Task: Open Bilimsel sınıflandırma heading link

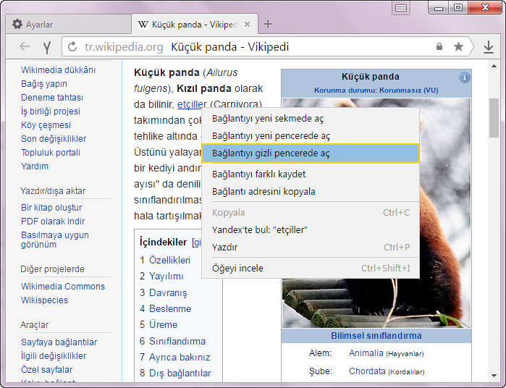Action: pos(376,336)
